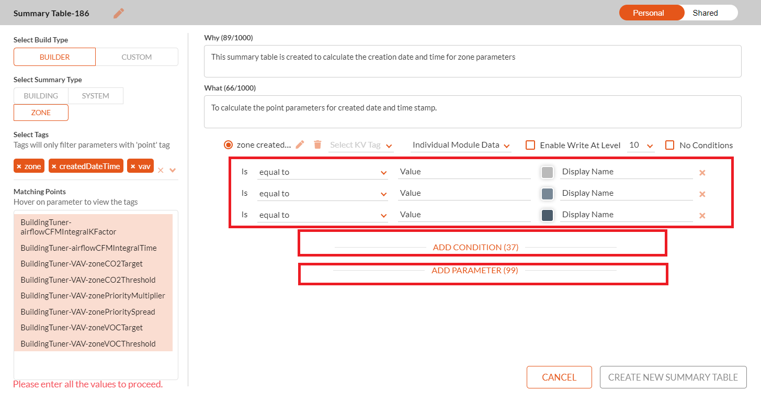Select the zone created radio button

[x=228, y=145]
